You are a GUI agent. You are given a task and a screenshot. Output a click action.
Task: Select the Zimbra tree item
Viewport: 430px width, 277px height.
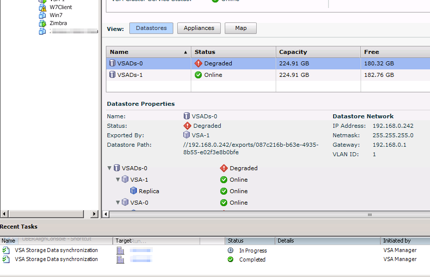58,23
